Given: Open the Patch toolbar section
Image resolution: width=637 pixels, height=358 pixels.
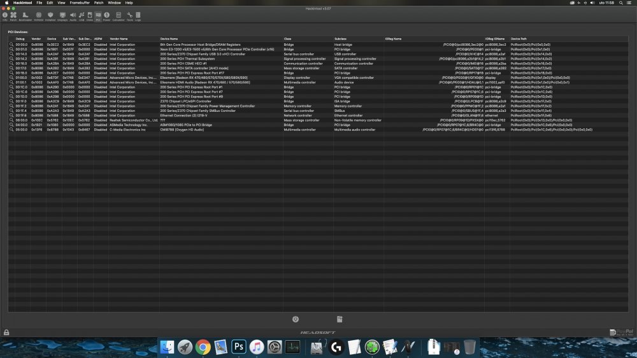Looking at the screenshot, I should 13,17.
